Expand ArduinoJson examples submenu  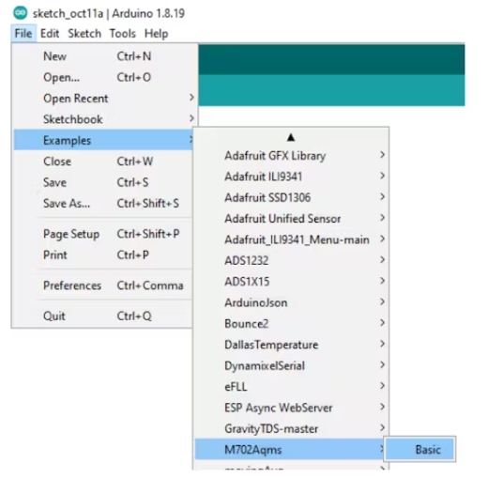pos(291,302)
